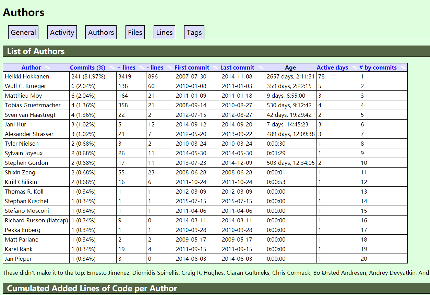Select author Tyler Nielsen

(x=22, y=144)
